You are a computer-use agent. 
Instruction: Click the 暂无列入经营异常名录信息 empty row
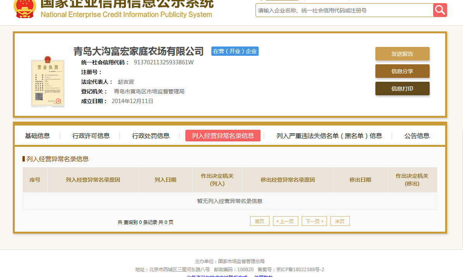pyautogui.click(x=230, y=201)
